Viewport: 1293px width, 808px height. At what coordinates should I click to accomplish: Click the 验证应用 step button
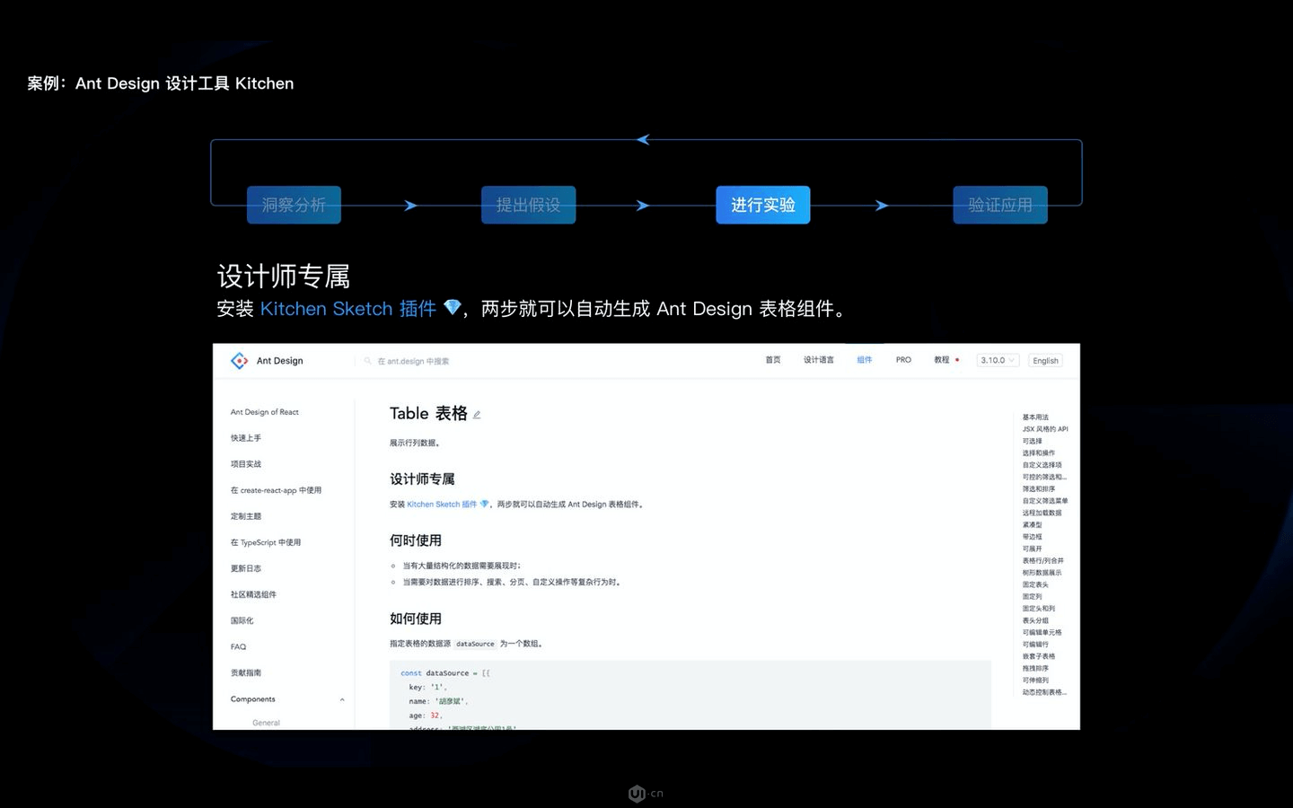pos(1000,205)
